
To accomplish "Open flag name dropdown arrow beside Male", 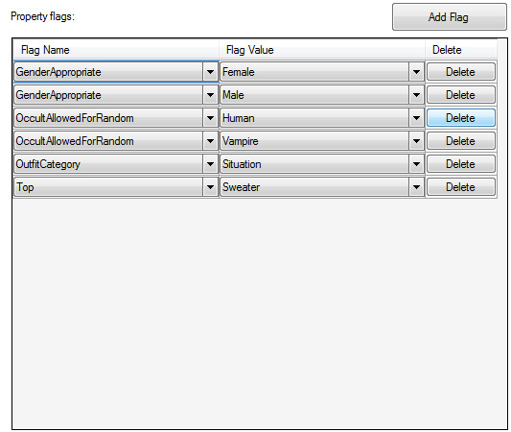I will click(210, 95).
